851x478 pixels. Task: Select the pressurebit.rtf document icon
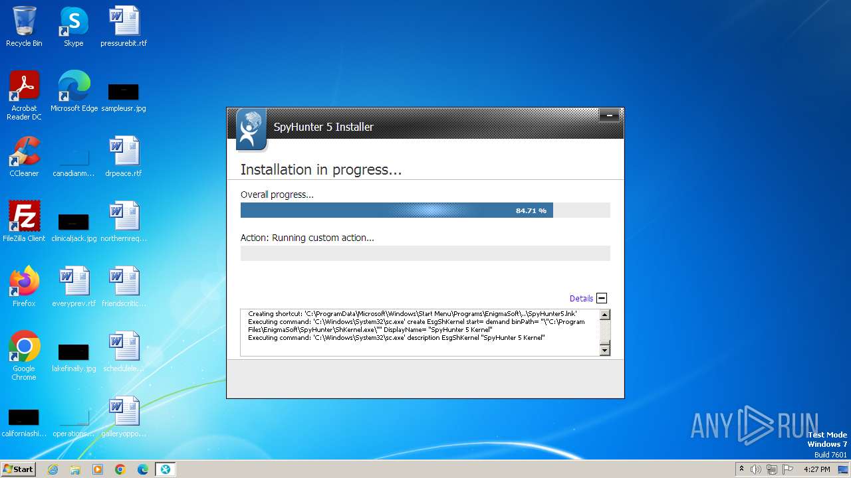click(x=124, y=27)
